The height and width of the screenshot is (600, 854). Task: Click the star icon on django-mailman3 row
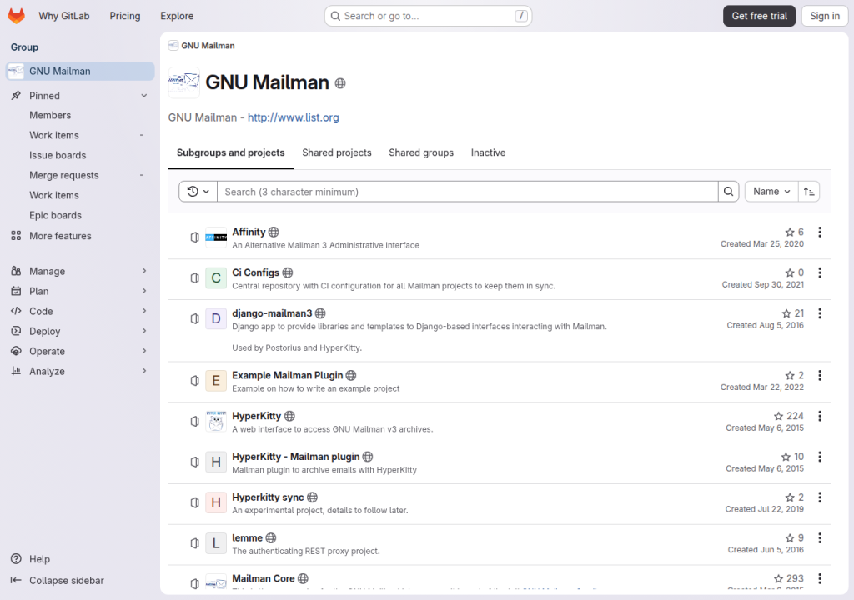(786, 313)
